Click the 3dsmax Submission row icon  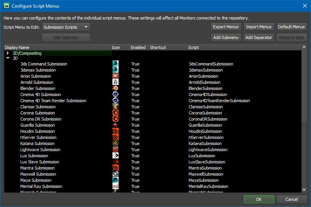pyautogui.click(x=116, y=70)
